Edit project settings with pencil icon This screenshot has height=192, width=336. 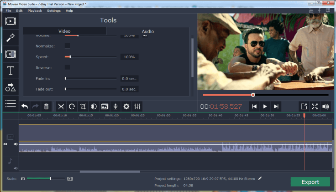click(260, 178)
